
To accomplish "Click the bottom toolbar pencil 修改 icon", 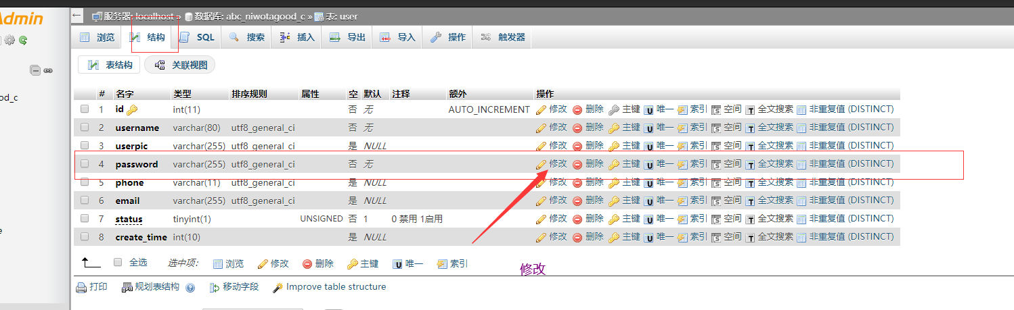I will (263, 264).
